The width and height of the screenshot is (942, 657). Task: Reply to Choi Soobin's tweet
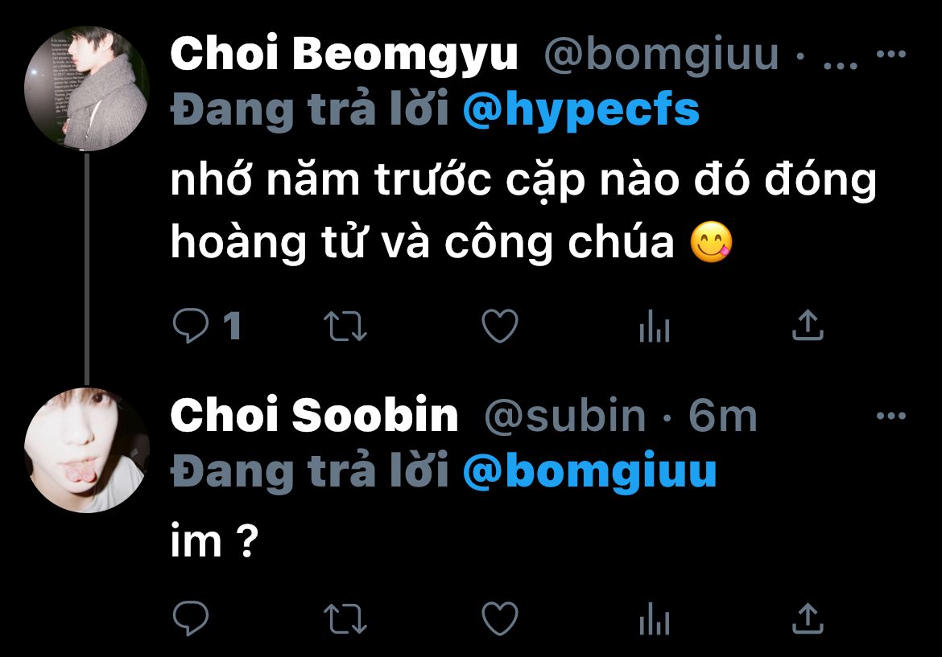[191, 618]
